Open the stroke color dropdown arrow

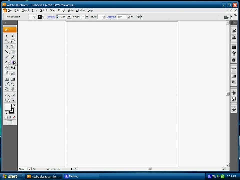pyautogui.click(x=43, y=17)
